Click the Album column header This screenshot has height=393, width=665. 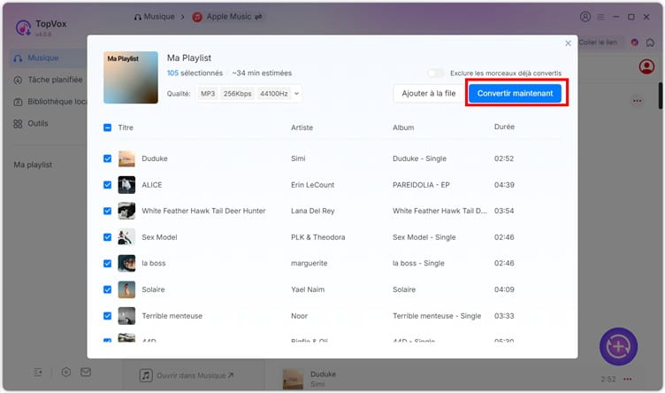[403, 127]
